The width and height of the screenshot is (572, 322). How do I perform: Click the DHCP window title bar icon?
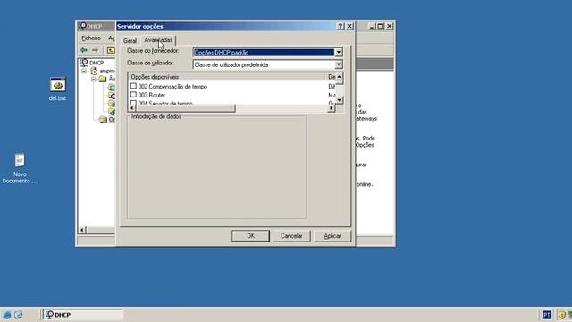point(82,26)
